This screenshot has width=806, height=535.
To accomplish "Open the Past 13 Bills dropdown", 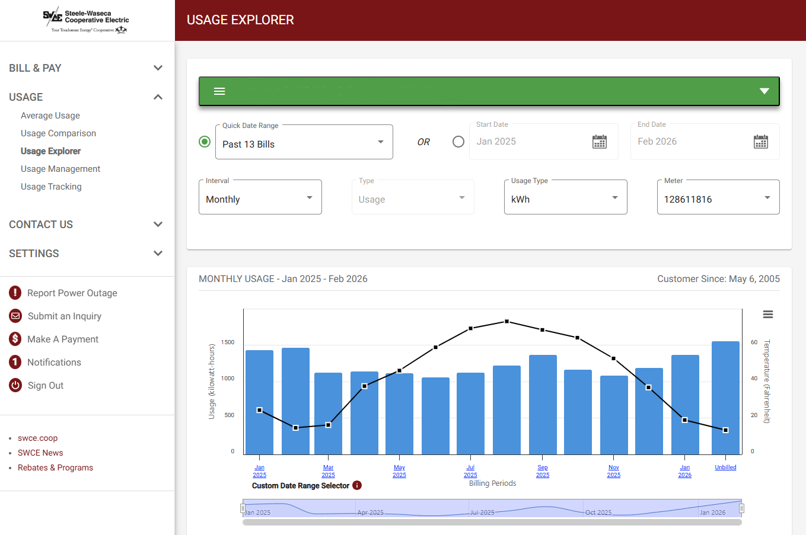I will pos(304,142).
